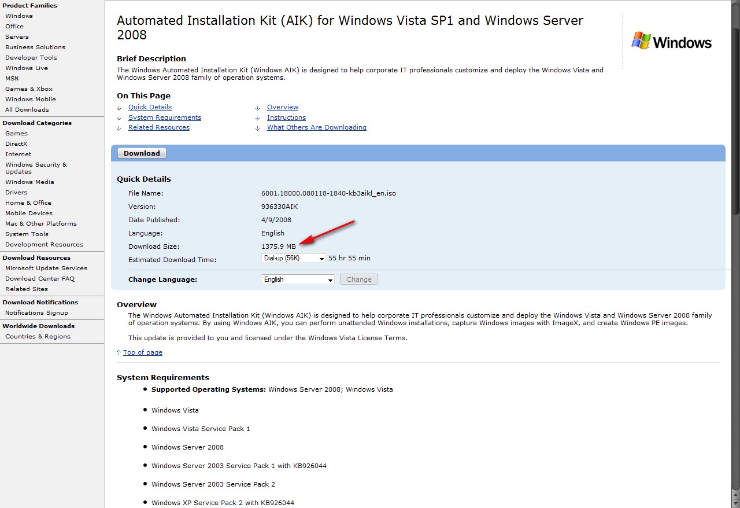
Task: Select Windows in Product Families sidebar
Action: tap(19, 16)
